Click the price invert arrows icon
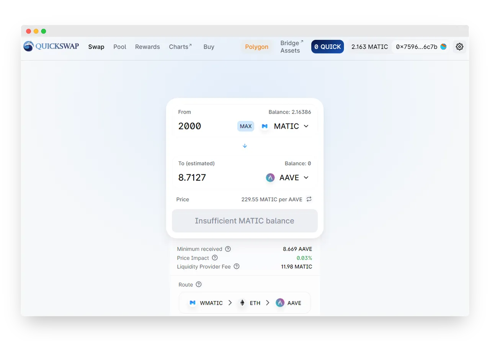The image size is (490, 341). tap(309, 199)
